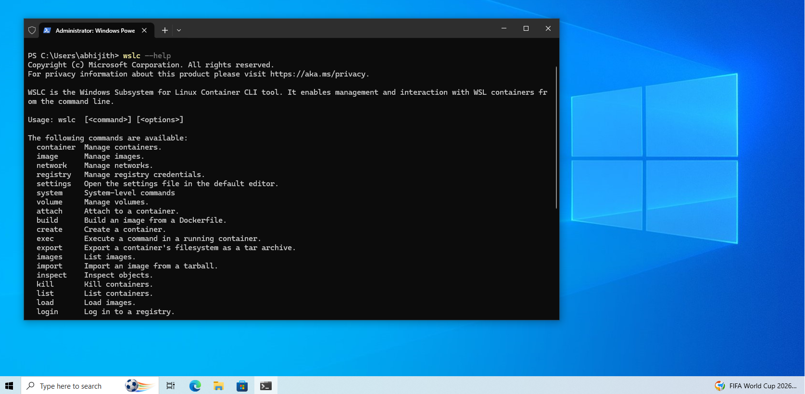Click the Copyright Microsoft Corporation line
The height and width of the screenshot is (394, 805).
(x=151, y=65)
